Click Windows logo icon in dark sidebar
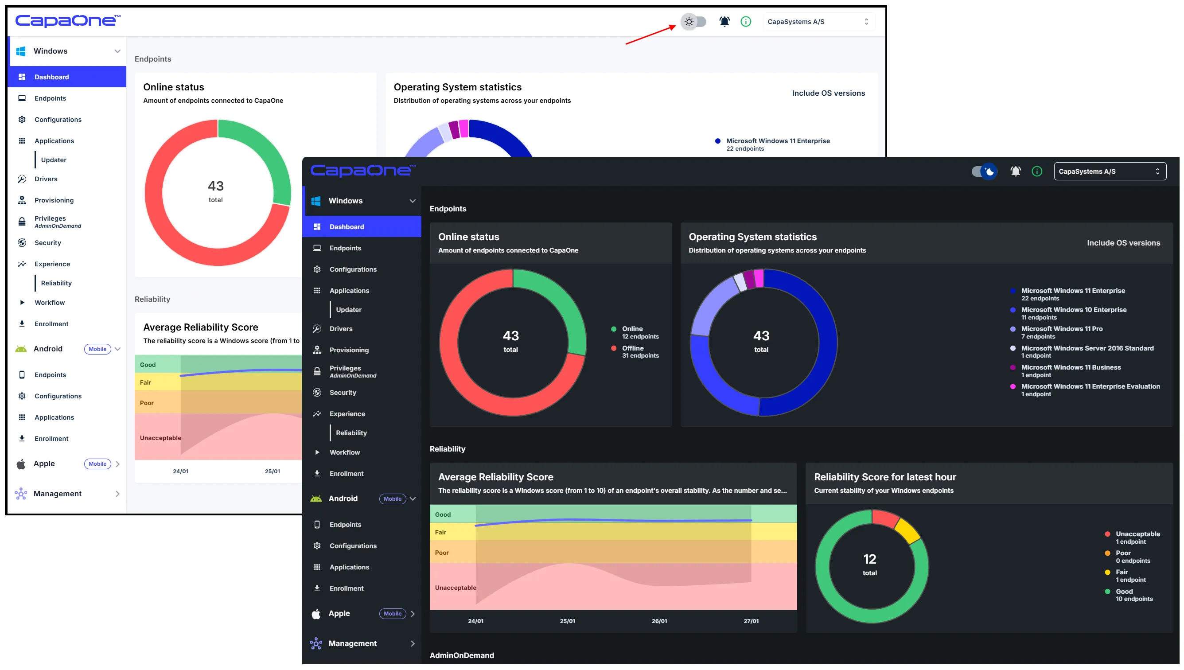Screen dimensions: 1184x670 (315, 201)
